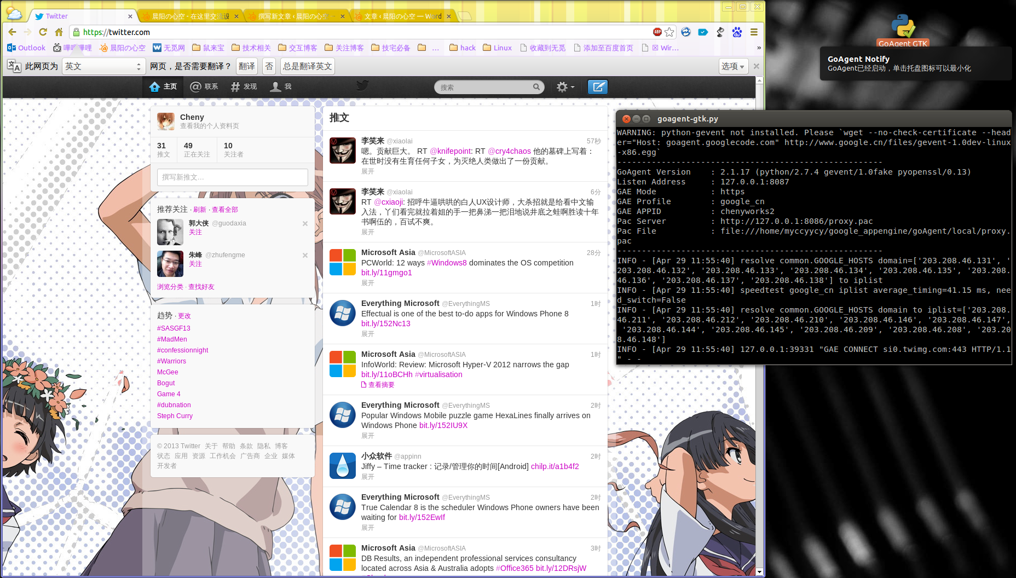Click the 撰写新推文 input field
1016x578 pixels.
tap(232, 177)
